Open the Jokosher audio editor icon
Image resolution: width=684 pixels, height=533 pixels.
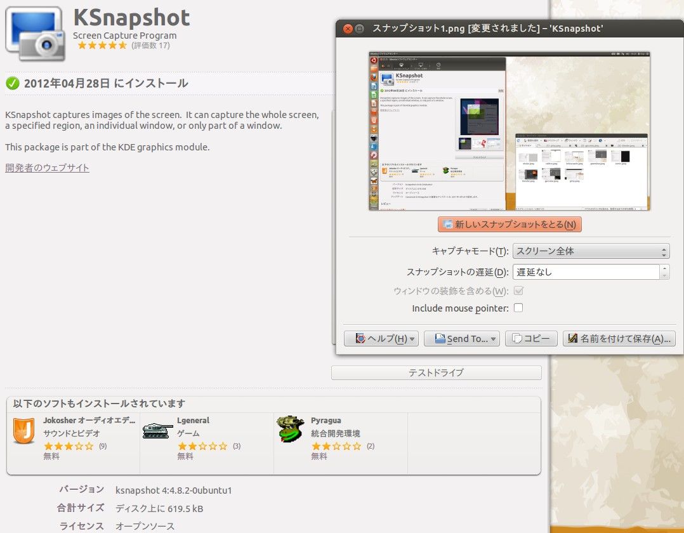[x=24, y=430]
